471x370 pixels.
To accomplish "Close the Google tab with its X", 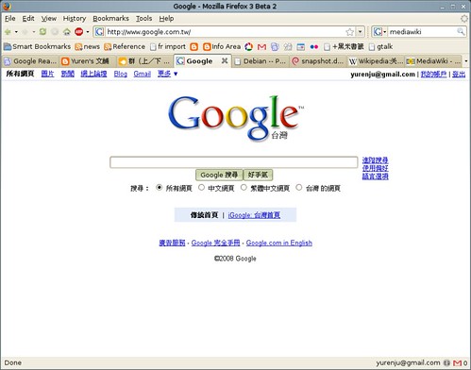I will pyautogui.click(x=225, y=60).
